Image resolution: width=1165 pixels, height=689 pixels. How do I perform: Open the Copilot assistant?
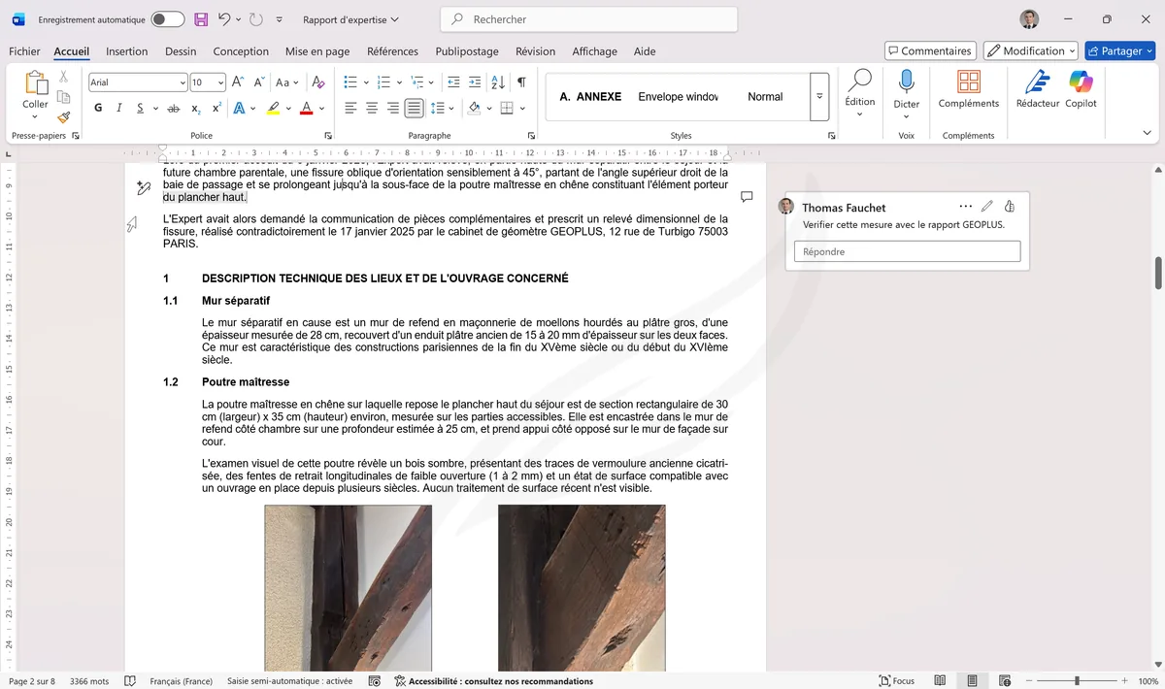click(1081, 94)
